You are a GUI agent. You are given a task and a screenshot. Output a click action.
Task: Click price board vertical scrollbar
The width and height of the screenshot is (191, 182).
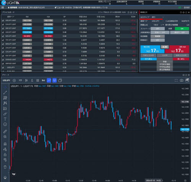click(x=138, y=26)
